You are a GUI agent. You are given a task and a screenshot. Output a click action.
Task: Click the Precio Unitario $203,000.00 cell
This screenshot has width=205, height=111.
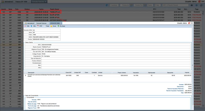(124, 75)
